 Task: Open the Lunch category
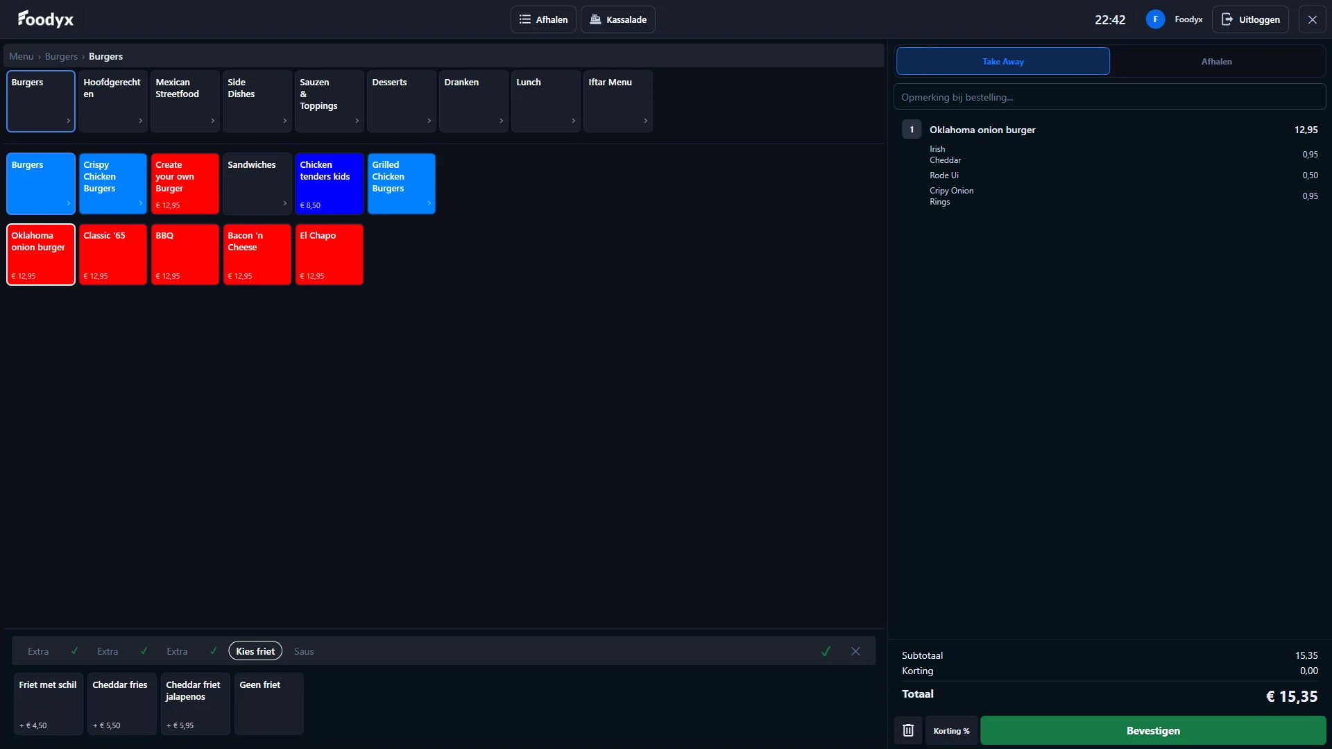tap(546, 101)
